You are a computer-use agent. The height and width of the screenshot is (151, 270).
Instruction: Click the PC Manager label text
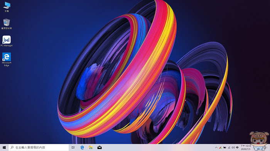click(x=7, y=46)
